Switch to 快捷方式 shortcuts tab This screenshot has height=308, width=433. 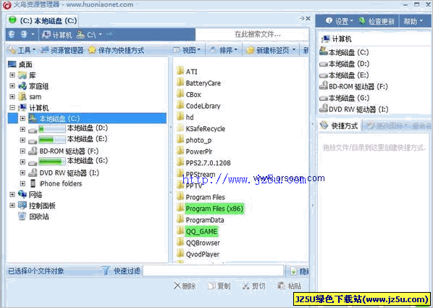coord(339,126)
